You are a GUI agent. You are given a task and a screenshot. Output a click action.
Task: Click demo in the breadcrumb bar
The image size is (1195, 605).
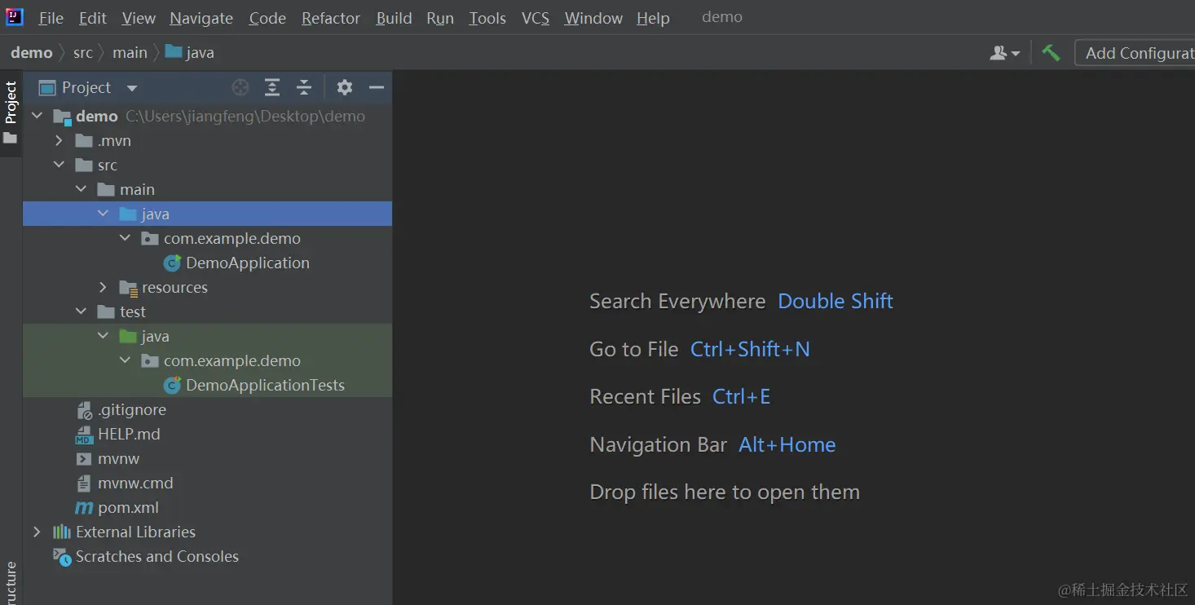(32, 53)
